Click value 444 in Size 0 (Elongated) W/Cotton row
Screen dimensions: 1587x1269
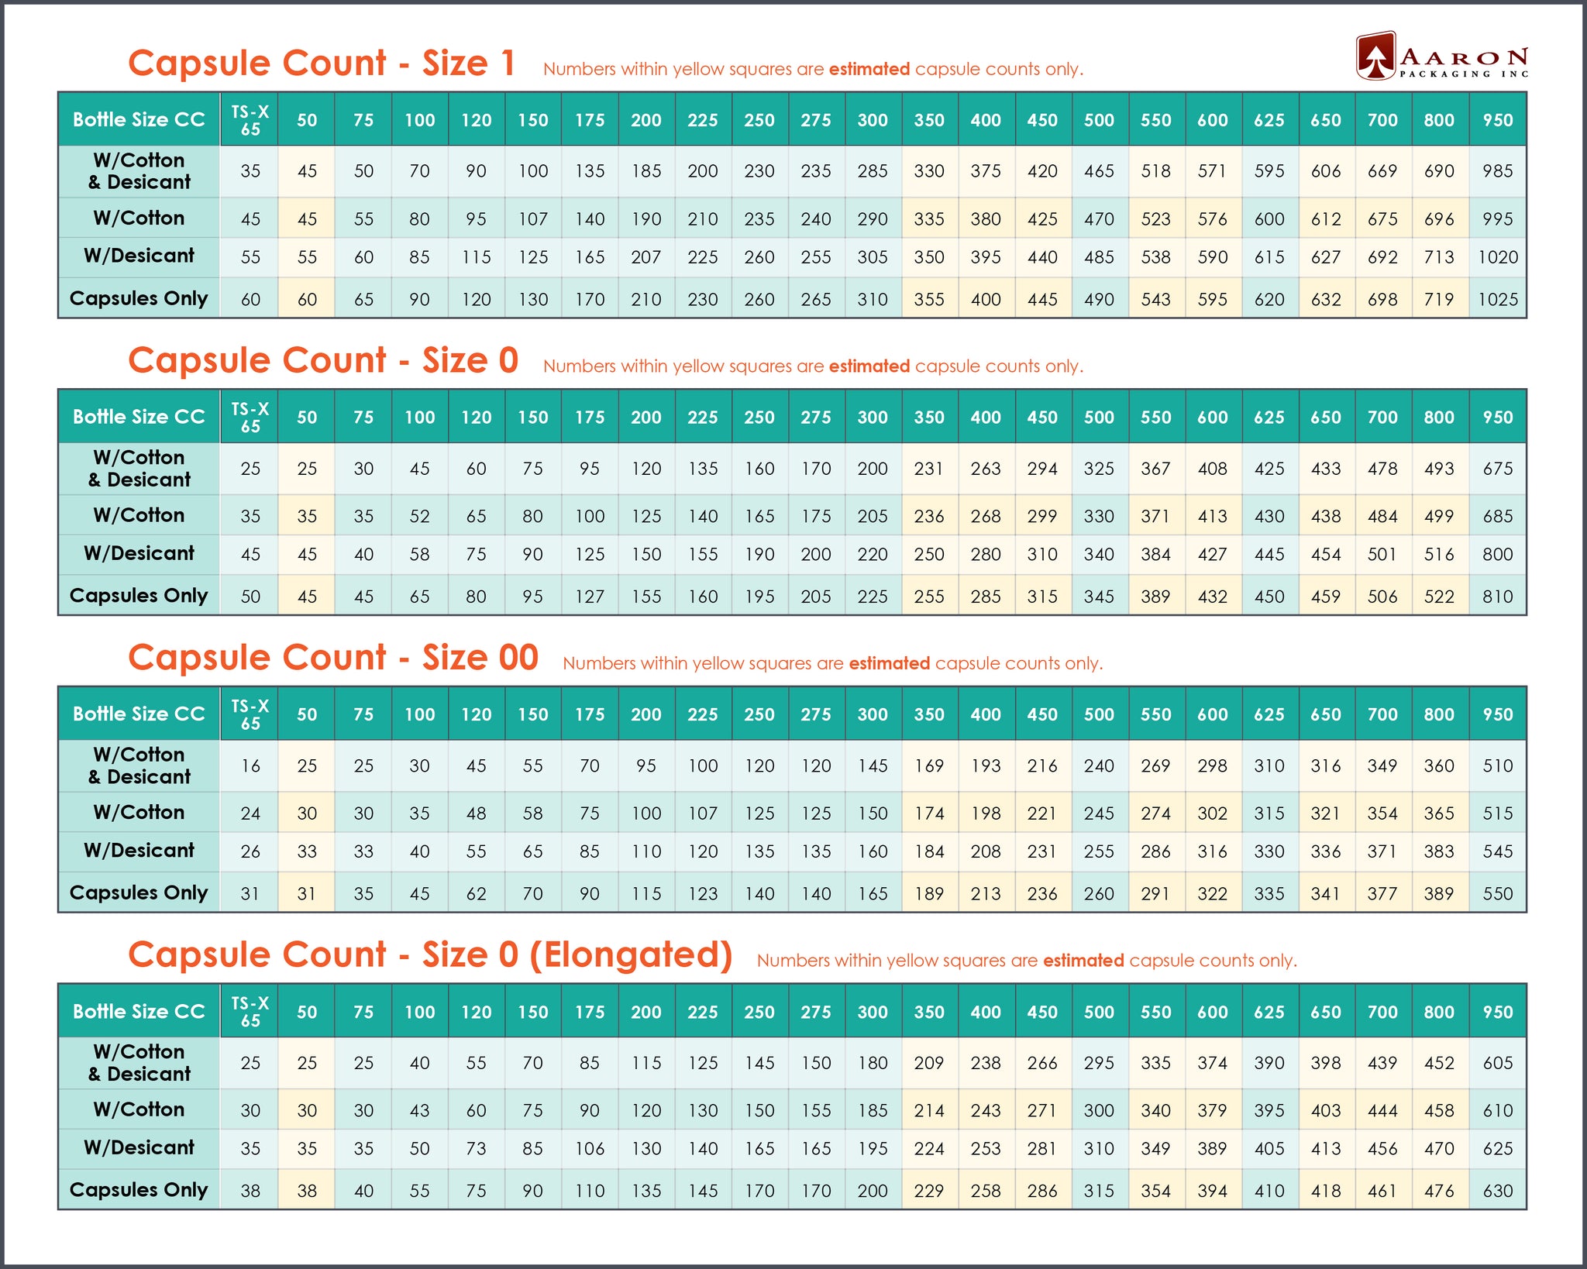coord(1382,1111)
